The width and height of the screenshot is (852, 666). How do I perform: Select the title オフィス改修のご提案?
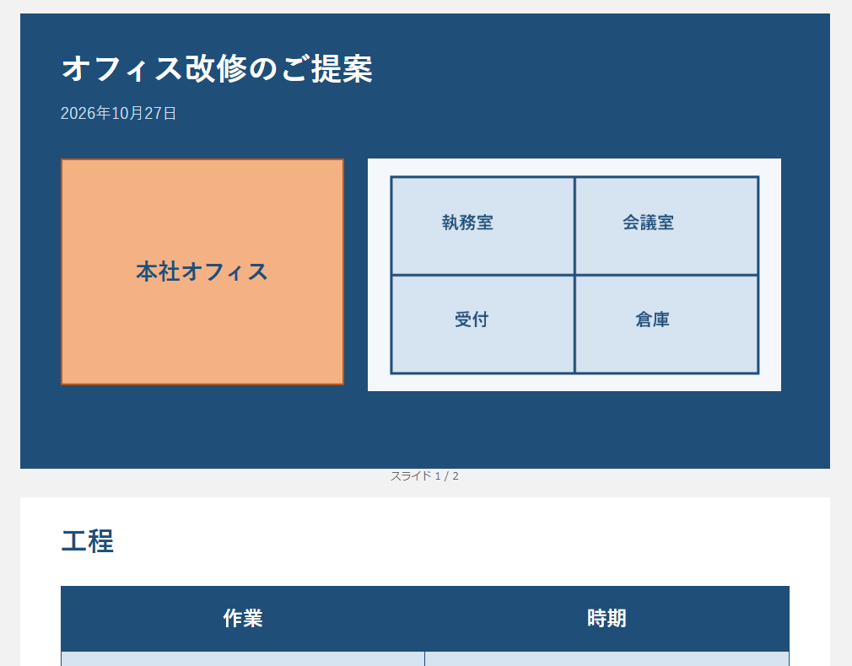[217, 69]
